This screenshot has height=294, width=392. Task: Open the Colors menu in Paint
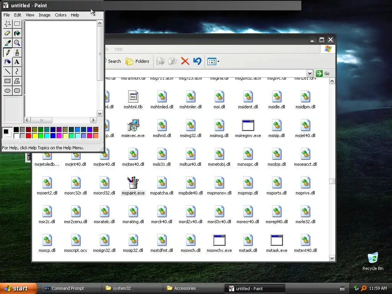60,15
